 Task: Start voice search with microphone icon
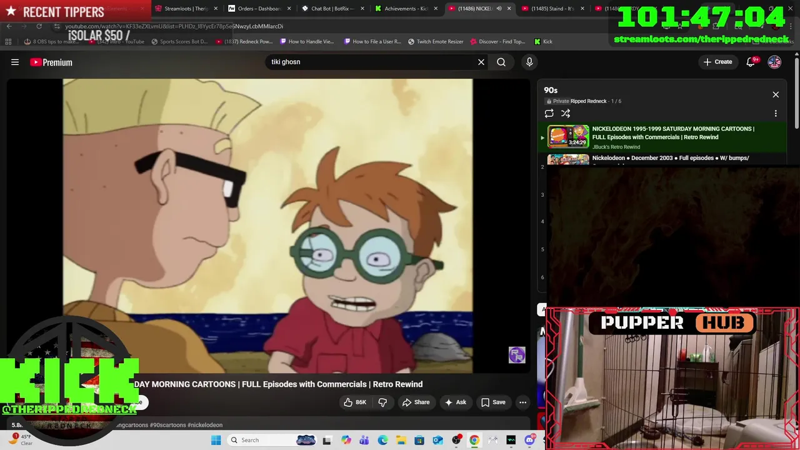point(529,62)
